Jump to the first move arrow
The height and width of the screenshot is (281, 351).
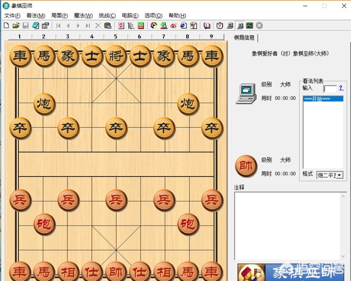58,26
